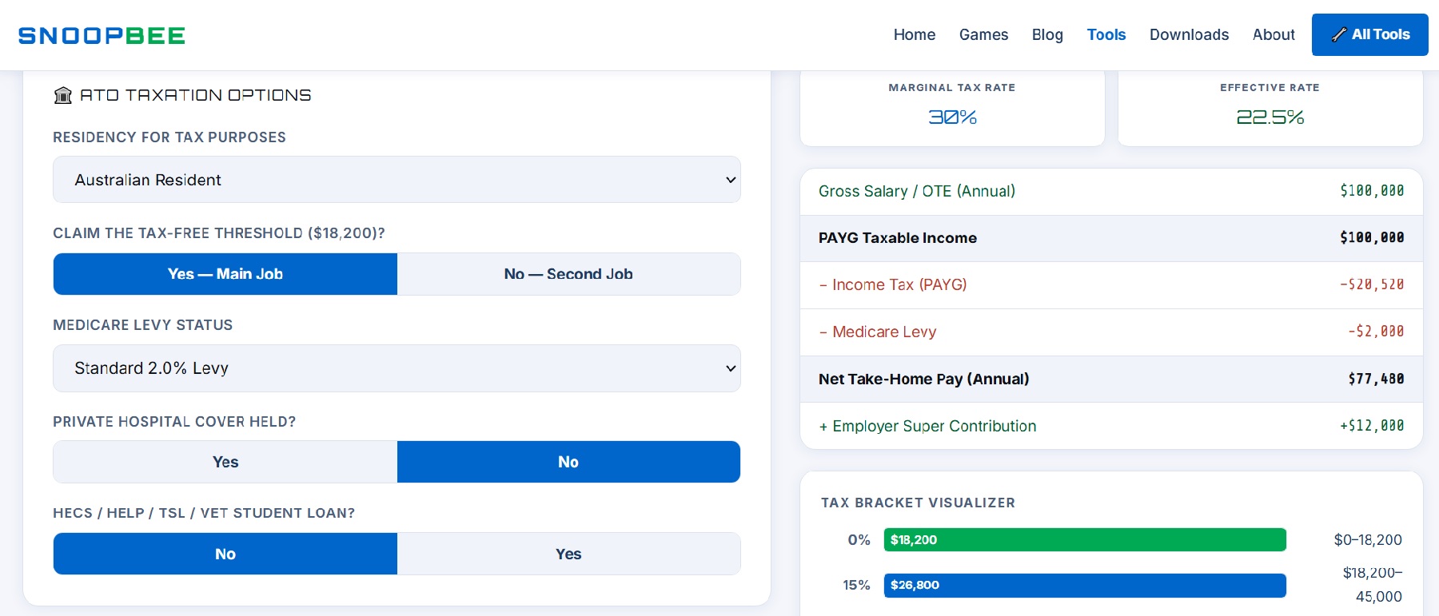
Task: Click the Employer Super Contribution row
Action: pyautogui.click(x=1111, y=426)
